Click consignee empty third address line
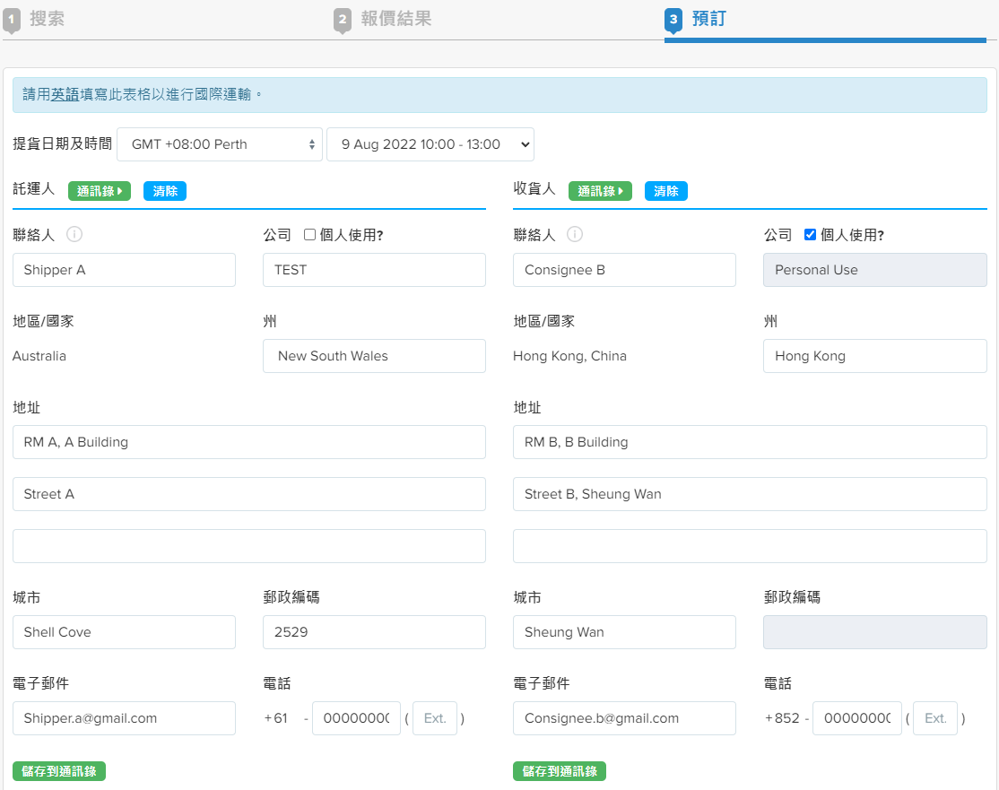This screenshot has width=999, height=790. [x=750, y=546]
